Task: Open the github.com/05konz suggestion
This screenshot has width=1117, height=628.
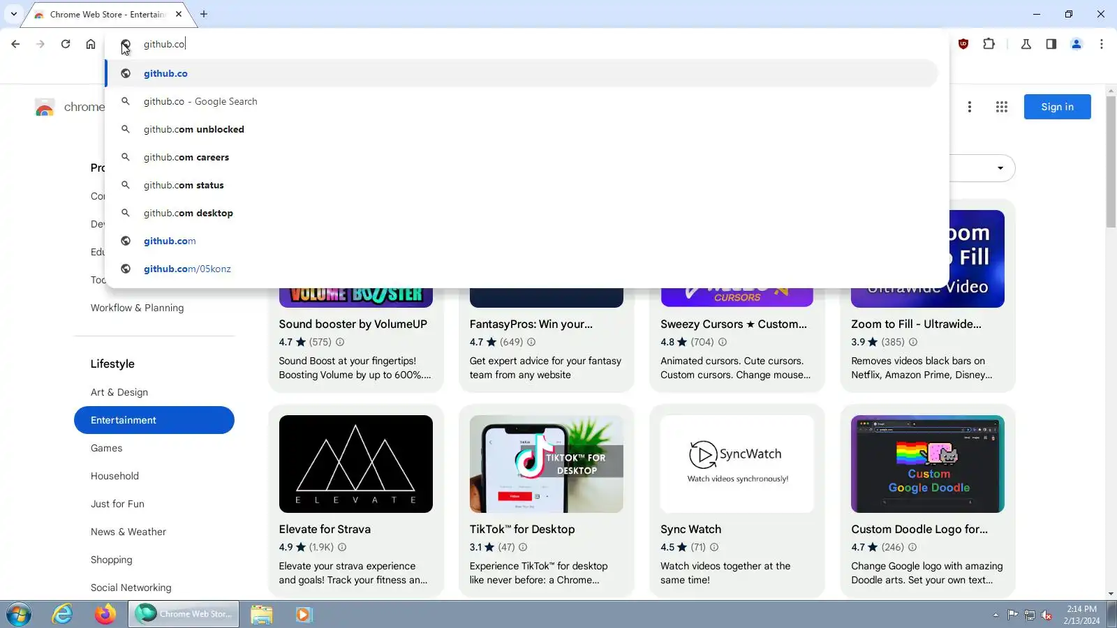Action: click(521, 269)
